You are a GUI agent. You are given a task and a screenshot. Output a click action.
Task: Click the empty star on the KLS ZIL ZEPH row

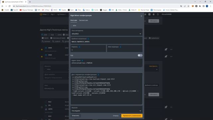point(42,107)
